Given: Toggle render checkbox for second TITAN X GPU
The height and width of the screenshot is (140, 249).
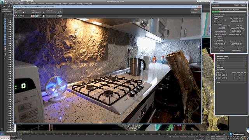Looking at the screenshot, I should tap(239, 76).
